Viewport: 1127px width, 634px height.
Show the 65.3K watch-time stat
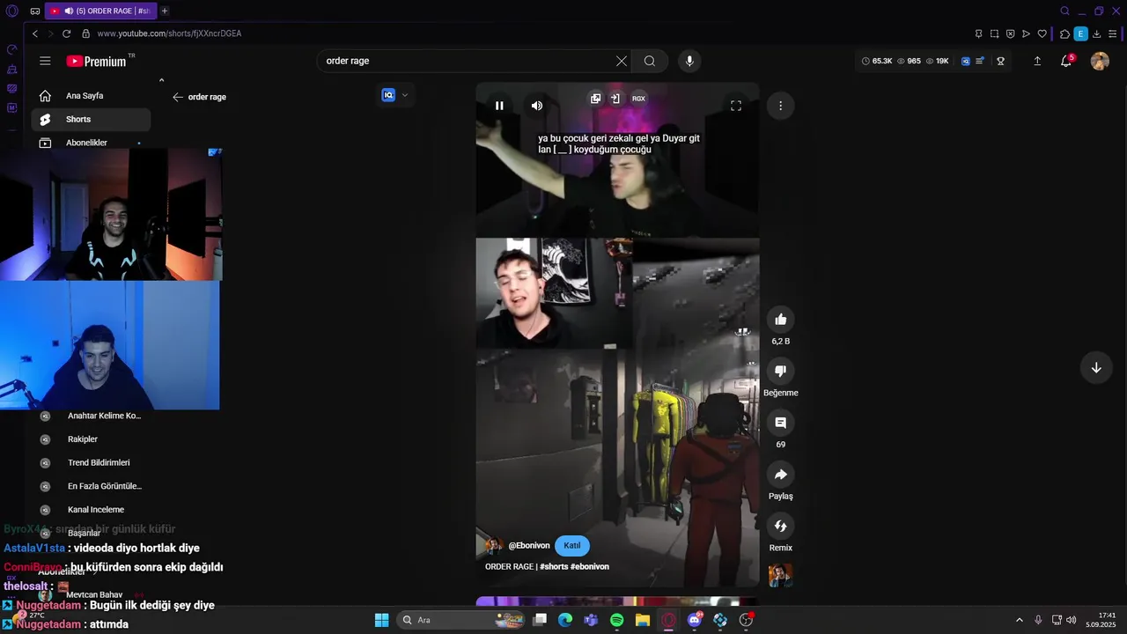(877, 61)
